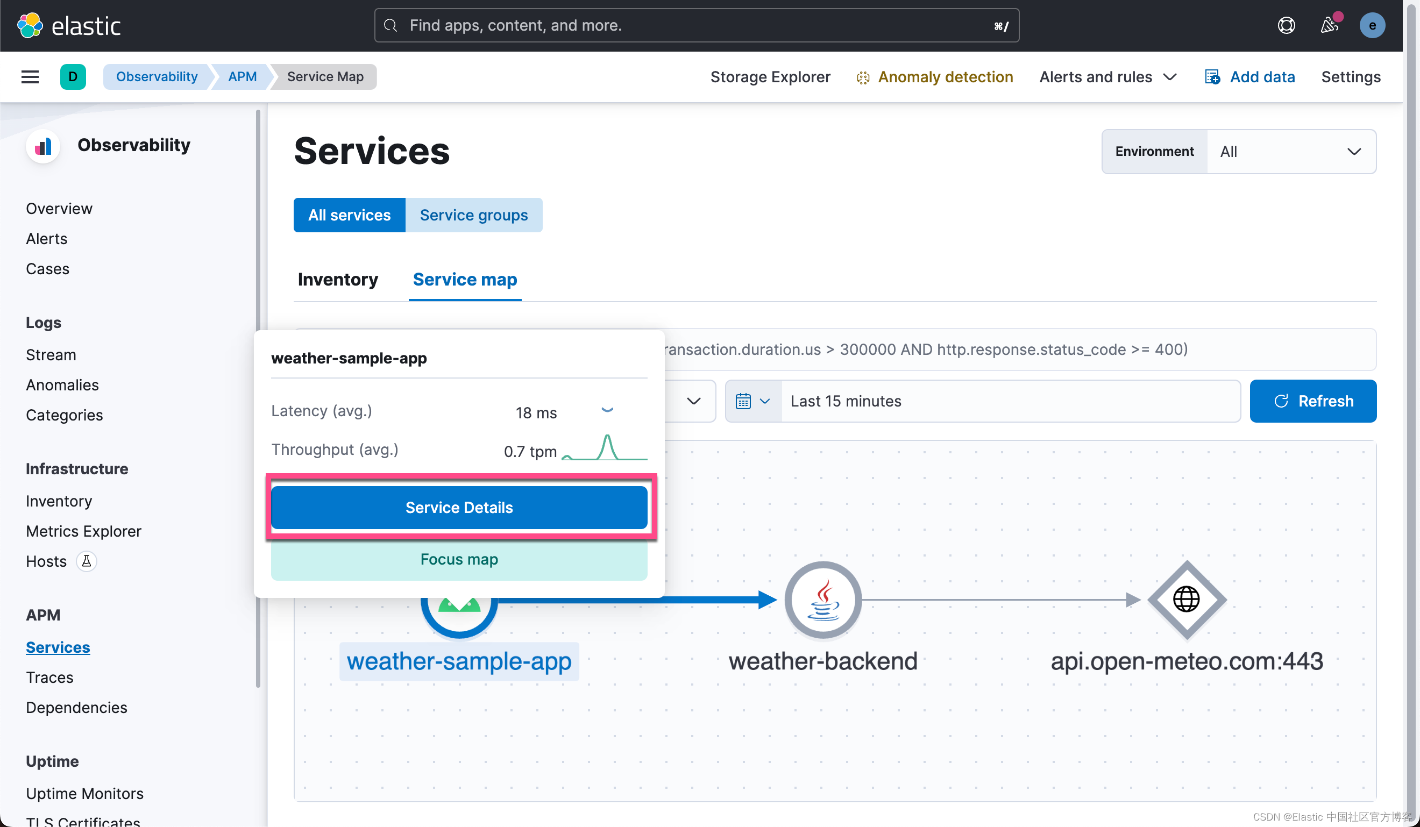Image resolution: width=1420 pixels, height=827 pixels.
Task: Click the Observability panel icon
Action: [x=41, y=144]
